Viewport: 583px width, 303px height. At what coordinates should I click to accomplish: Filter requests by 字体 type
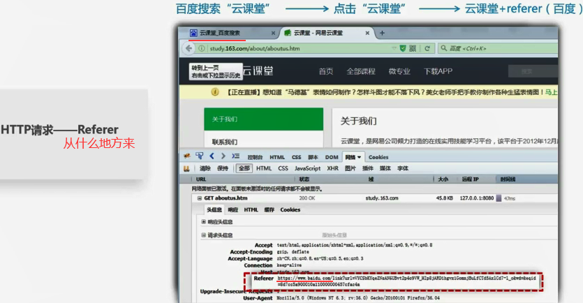click(403, 168)
